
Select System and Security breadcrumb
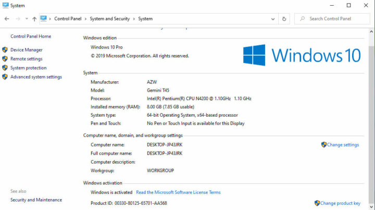(109, 19)
